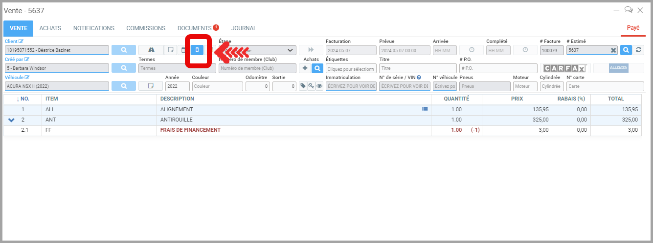Click the CARFAX logo button
Screen dimensions: 653x243
pos(564,68)
